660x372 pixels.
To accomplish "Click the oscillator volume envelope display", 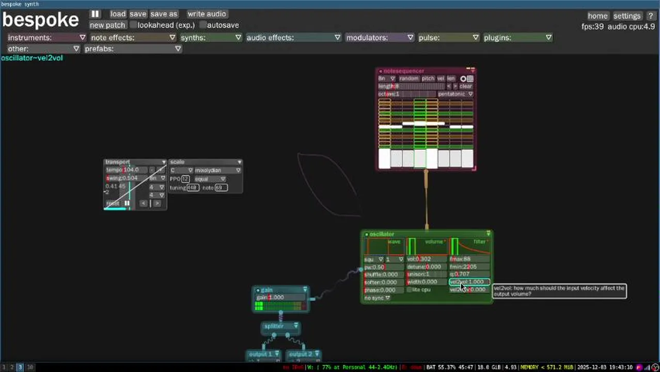I will click(427, 246).
